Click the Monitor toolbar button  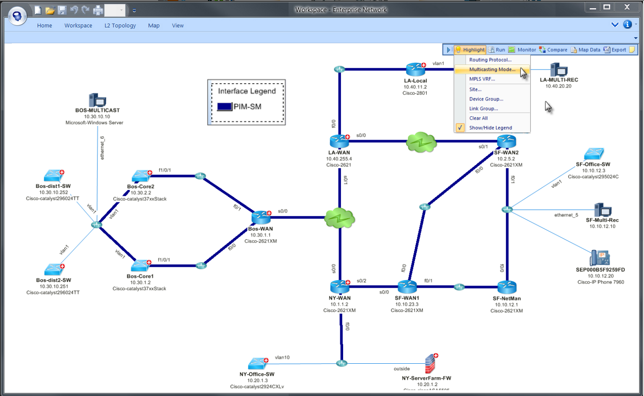point(522,50)
